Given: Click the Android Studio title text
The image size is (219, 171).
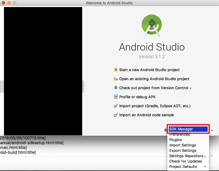Looking at the screenshot, I should (x=152, y=47).
